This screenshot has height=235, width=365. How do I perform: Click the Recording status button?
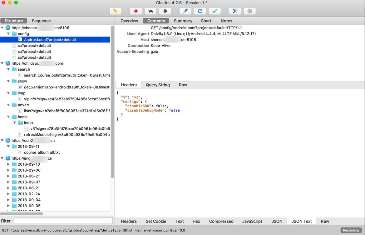pyautogui.click(x=351, y=230)
